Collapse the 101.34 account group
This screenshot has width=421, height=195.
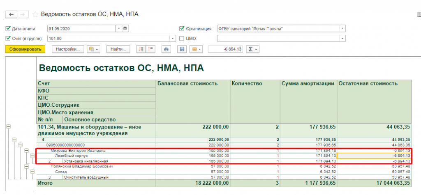[x=8, y=127]
